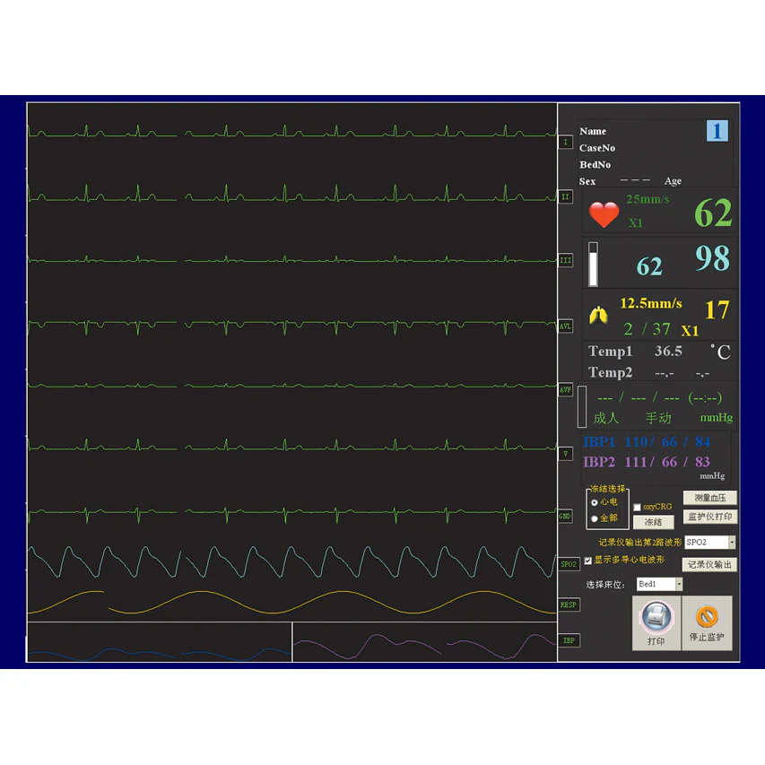
Task: Click the 成人 adult patient mode text
Action: point(606,418)
